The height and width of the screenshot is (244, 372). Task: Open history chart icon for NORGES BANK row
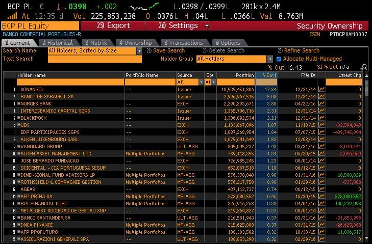321,103
